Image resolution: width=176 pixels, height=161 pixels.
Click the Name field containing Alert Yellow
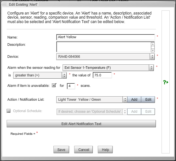[x=106, y=37]
